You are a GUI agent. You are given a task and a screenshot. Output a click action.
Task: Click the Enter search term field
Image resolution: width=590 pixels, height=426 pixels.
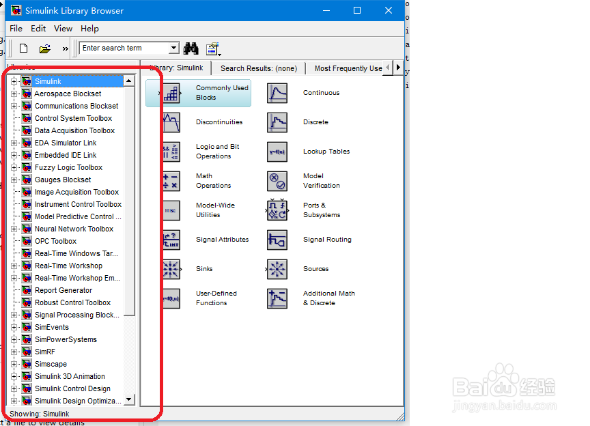[x=125, y=48]
